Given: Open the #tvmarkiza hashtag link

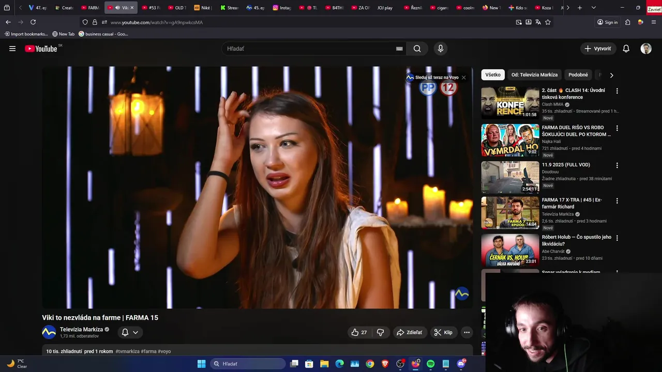Looking at the screenshot, I should pos(127,351).
